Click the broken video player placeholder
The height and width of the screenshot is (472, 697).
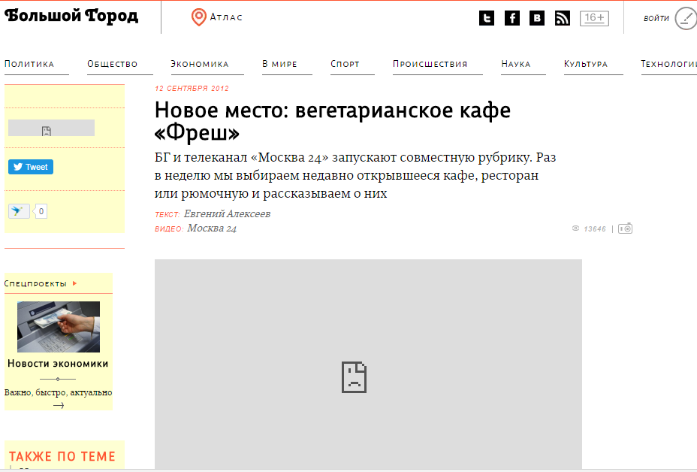[368, 364]
